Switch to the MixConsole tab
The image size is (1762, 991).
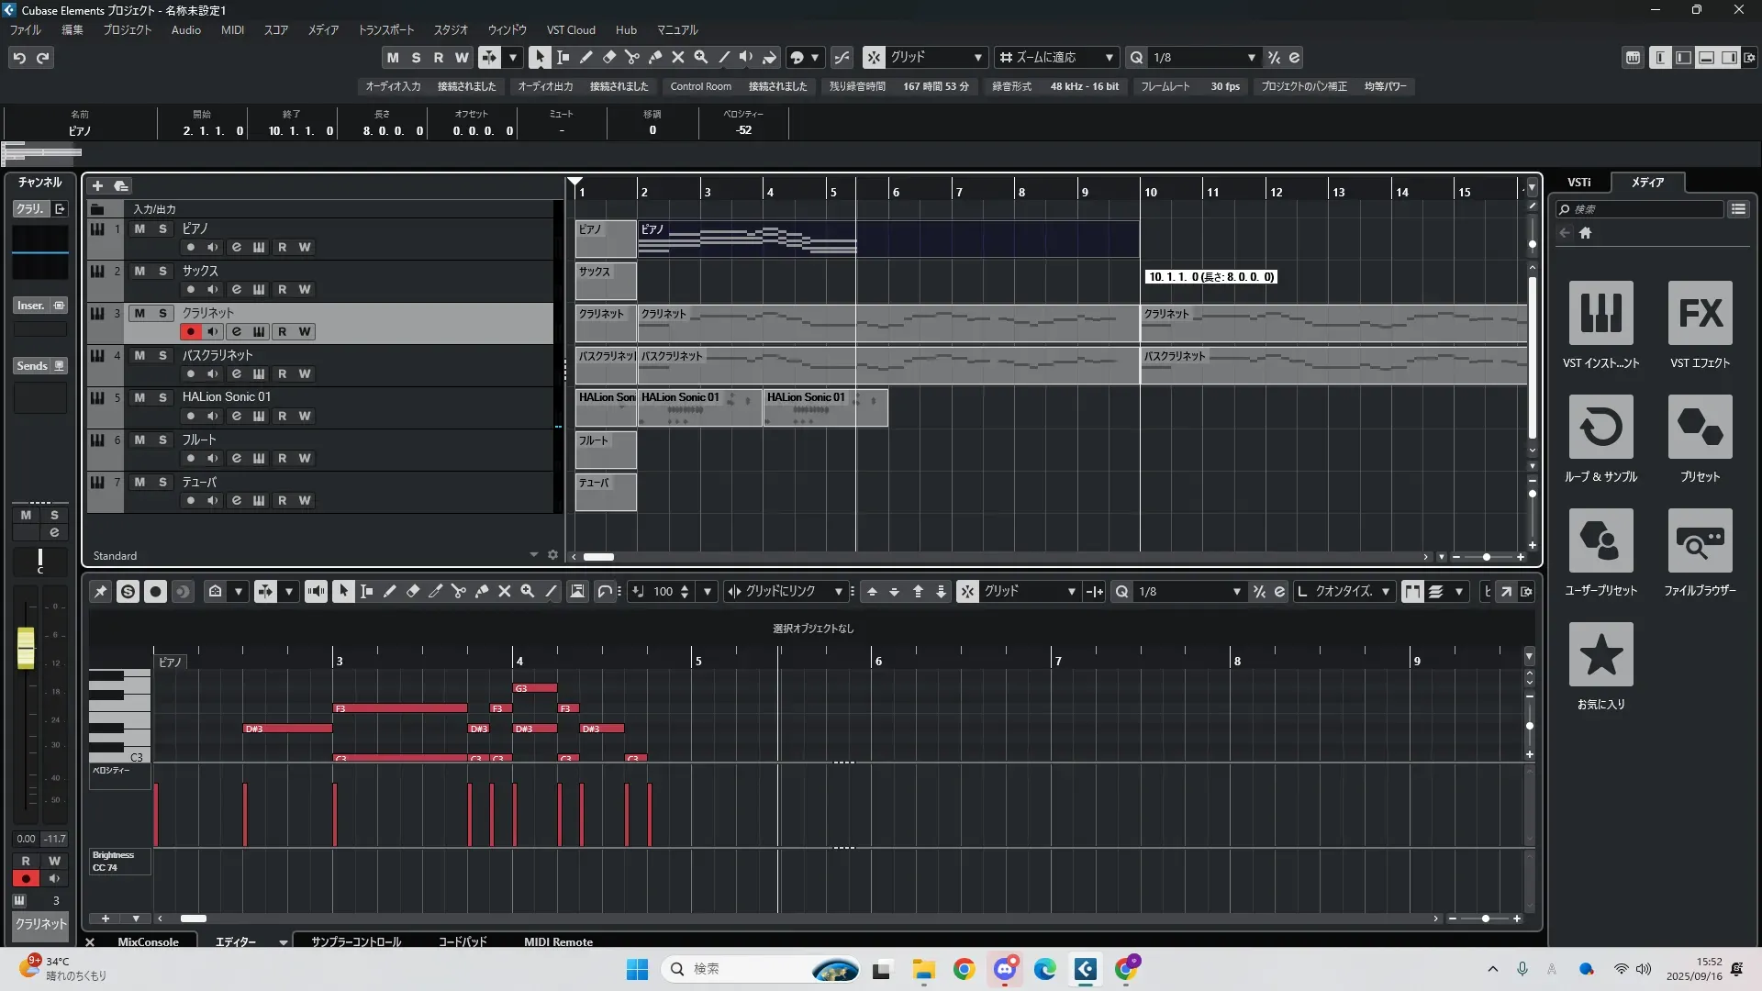(148, 941)
